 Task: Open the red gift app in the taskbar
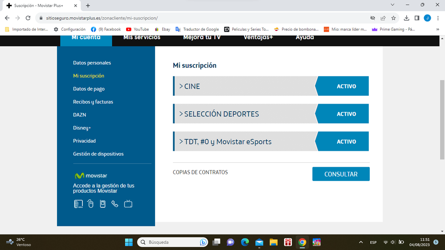288,242
